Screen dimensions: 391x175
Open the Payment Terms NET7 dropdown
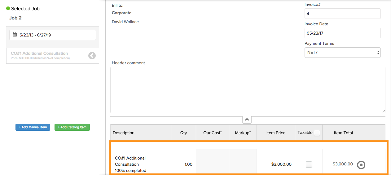342,53
